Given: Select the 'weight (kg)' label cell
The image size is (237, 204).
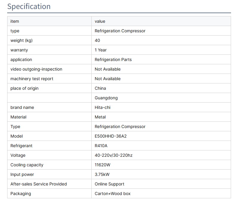Looking at the screenshot, I should (21, 40).
